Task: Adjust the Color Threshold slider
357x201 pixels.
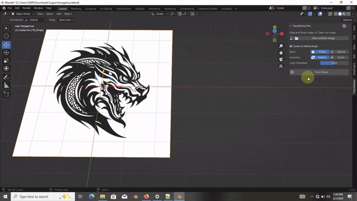Action: [x=334, y=63]
